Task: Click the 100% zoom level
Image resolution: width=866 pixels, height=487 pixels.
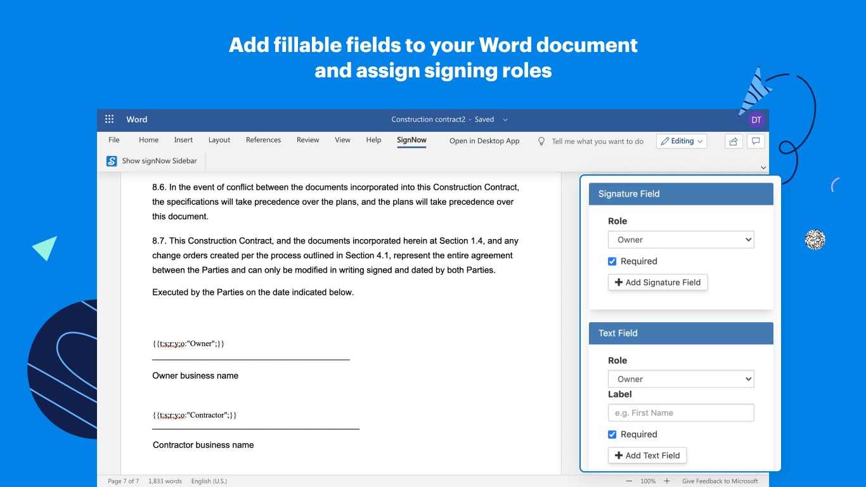Action: coord(647,481)
